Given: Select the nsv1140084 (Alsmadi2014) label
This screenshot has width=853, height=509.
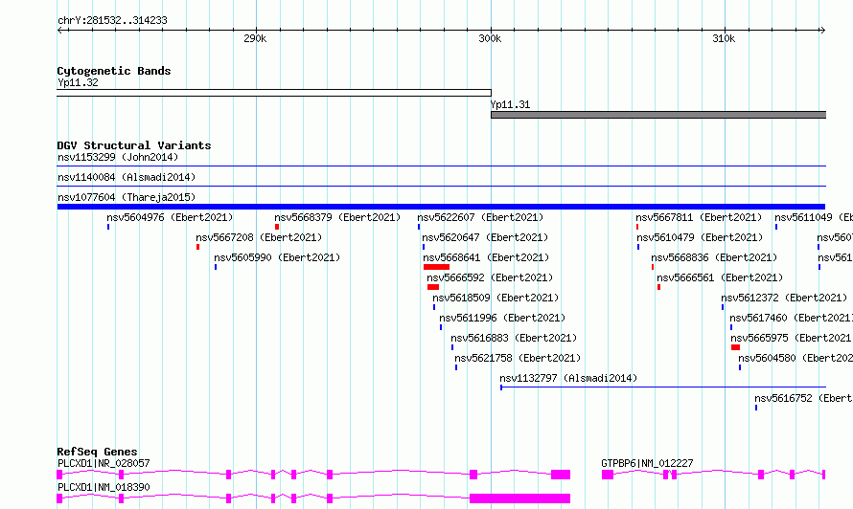Looking at the screenshot, I should [127, 177].
